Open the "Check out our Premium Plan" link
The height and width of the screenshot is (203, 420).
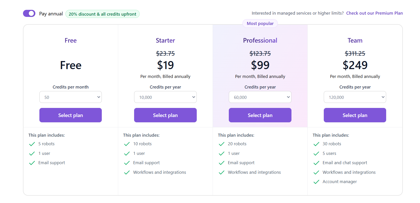click(374, 13)
